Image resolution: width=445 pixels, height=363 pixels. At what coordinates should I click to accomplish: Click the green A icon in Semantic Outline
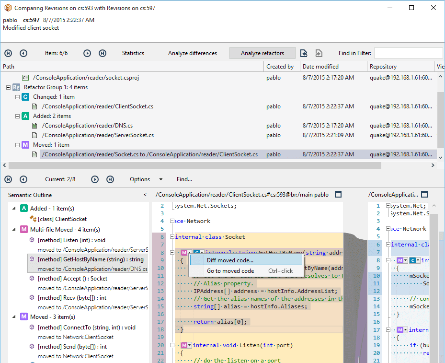coord(24,208)
